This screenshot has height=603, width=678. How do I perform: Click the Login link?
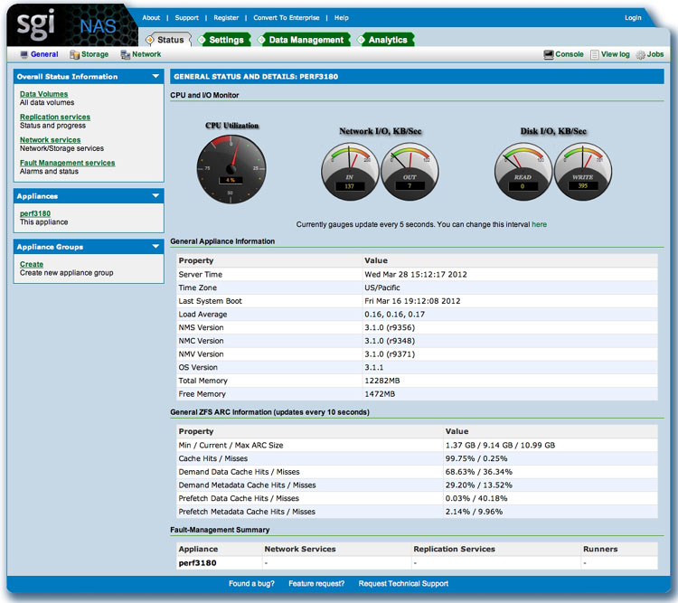633,18
